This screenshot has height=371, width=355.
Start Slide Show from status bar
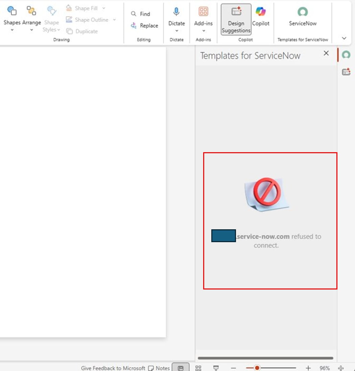pos(216,368)
